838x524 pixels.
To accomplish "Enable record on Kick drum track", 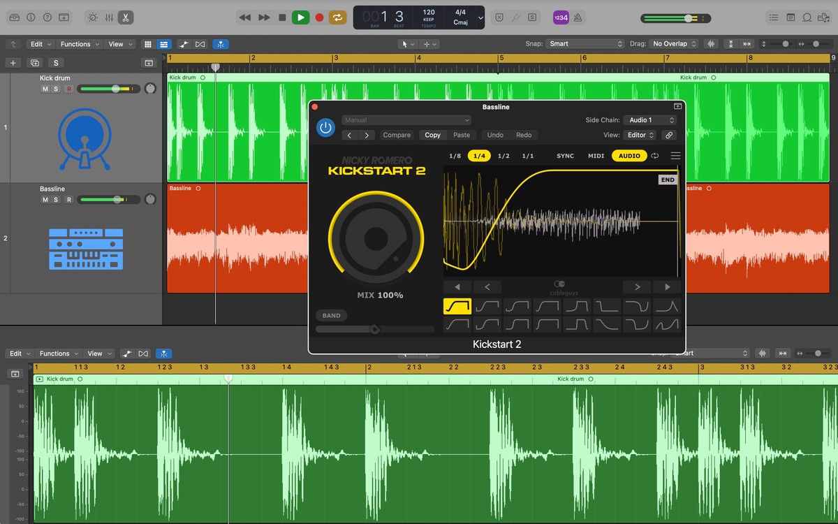I will (68, 89).
